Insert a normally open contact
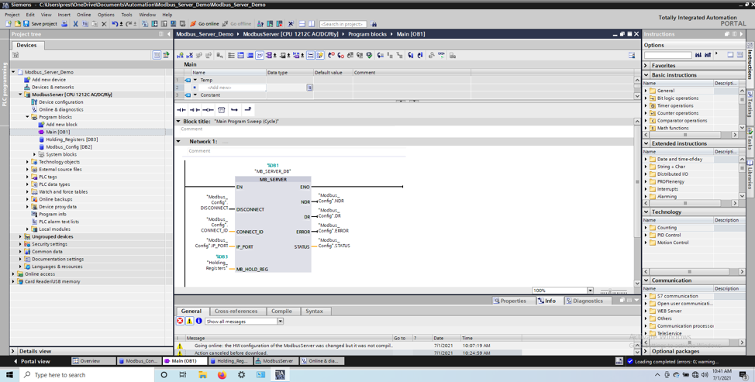The height and width of the screenshot is (382, 755). (181, 110)
